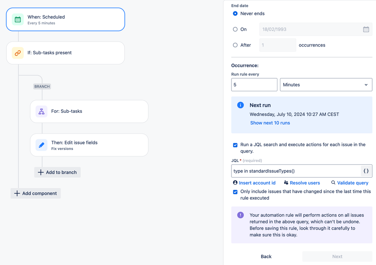Click the blue info icon beside Next run

click(x=241, y=105)
